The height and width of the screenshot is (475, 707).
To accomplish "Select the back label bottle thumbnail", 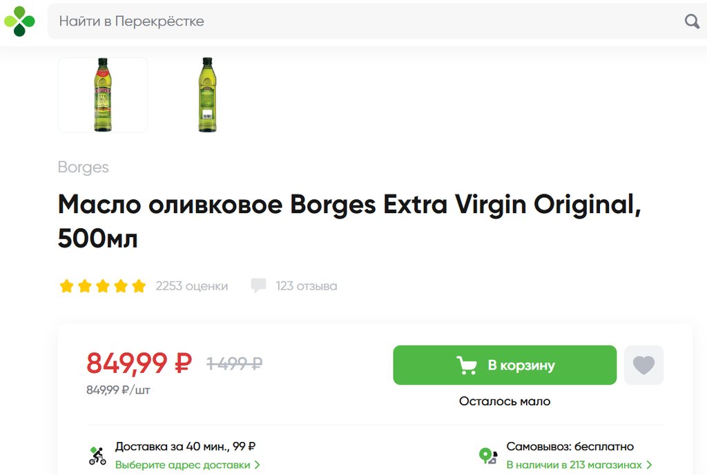I will tap(207, 94).
